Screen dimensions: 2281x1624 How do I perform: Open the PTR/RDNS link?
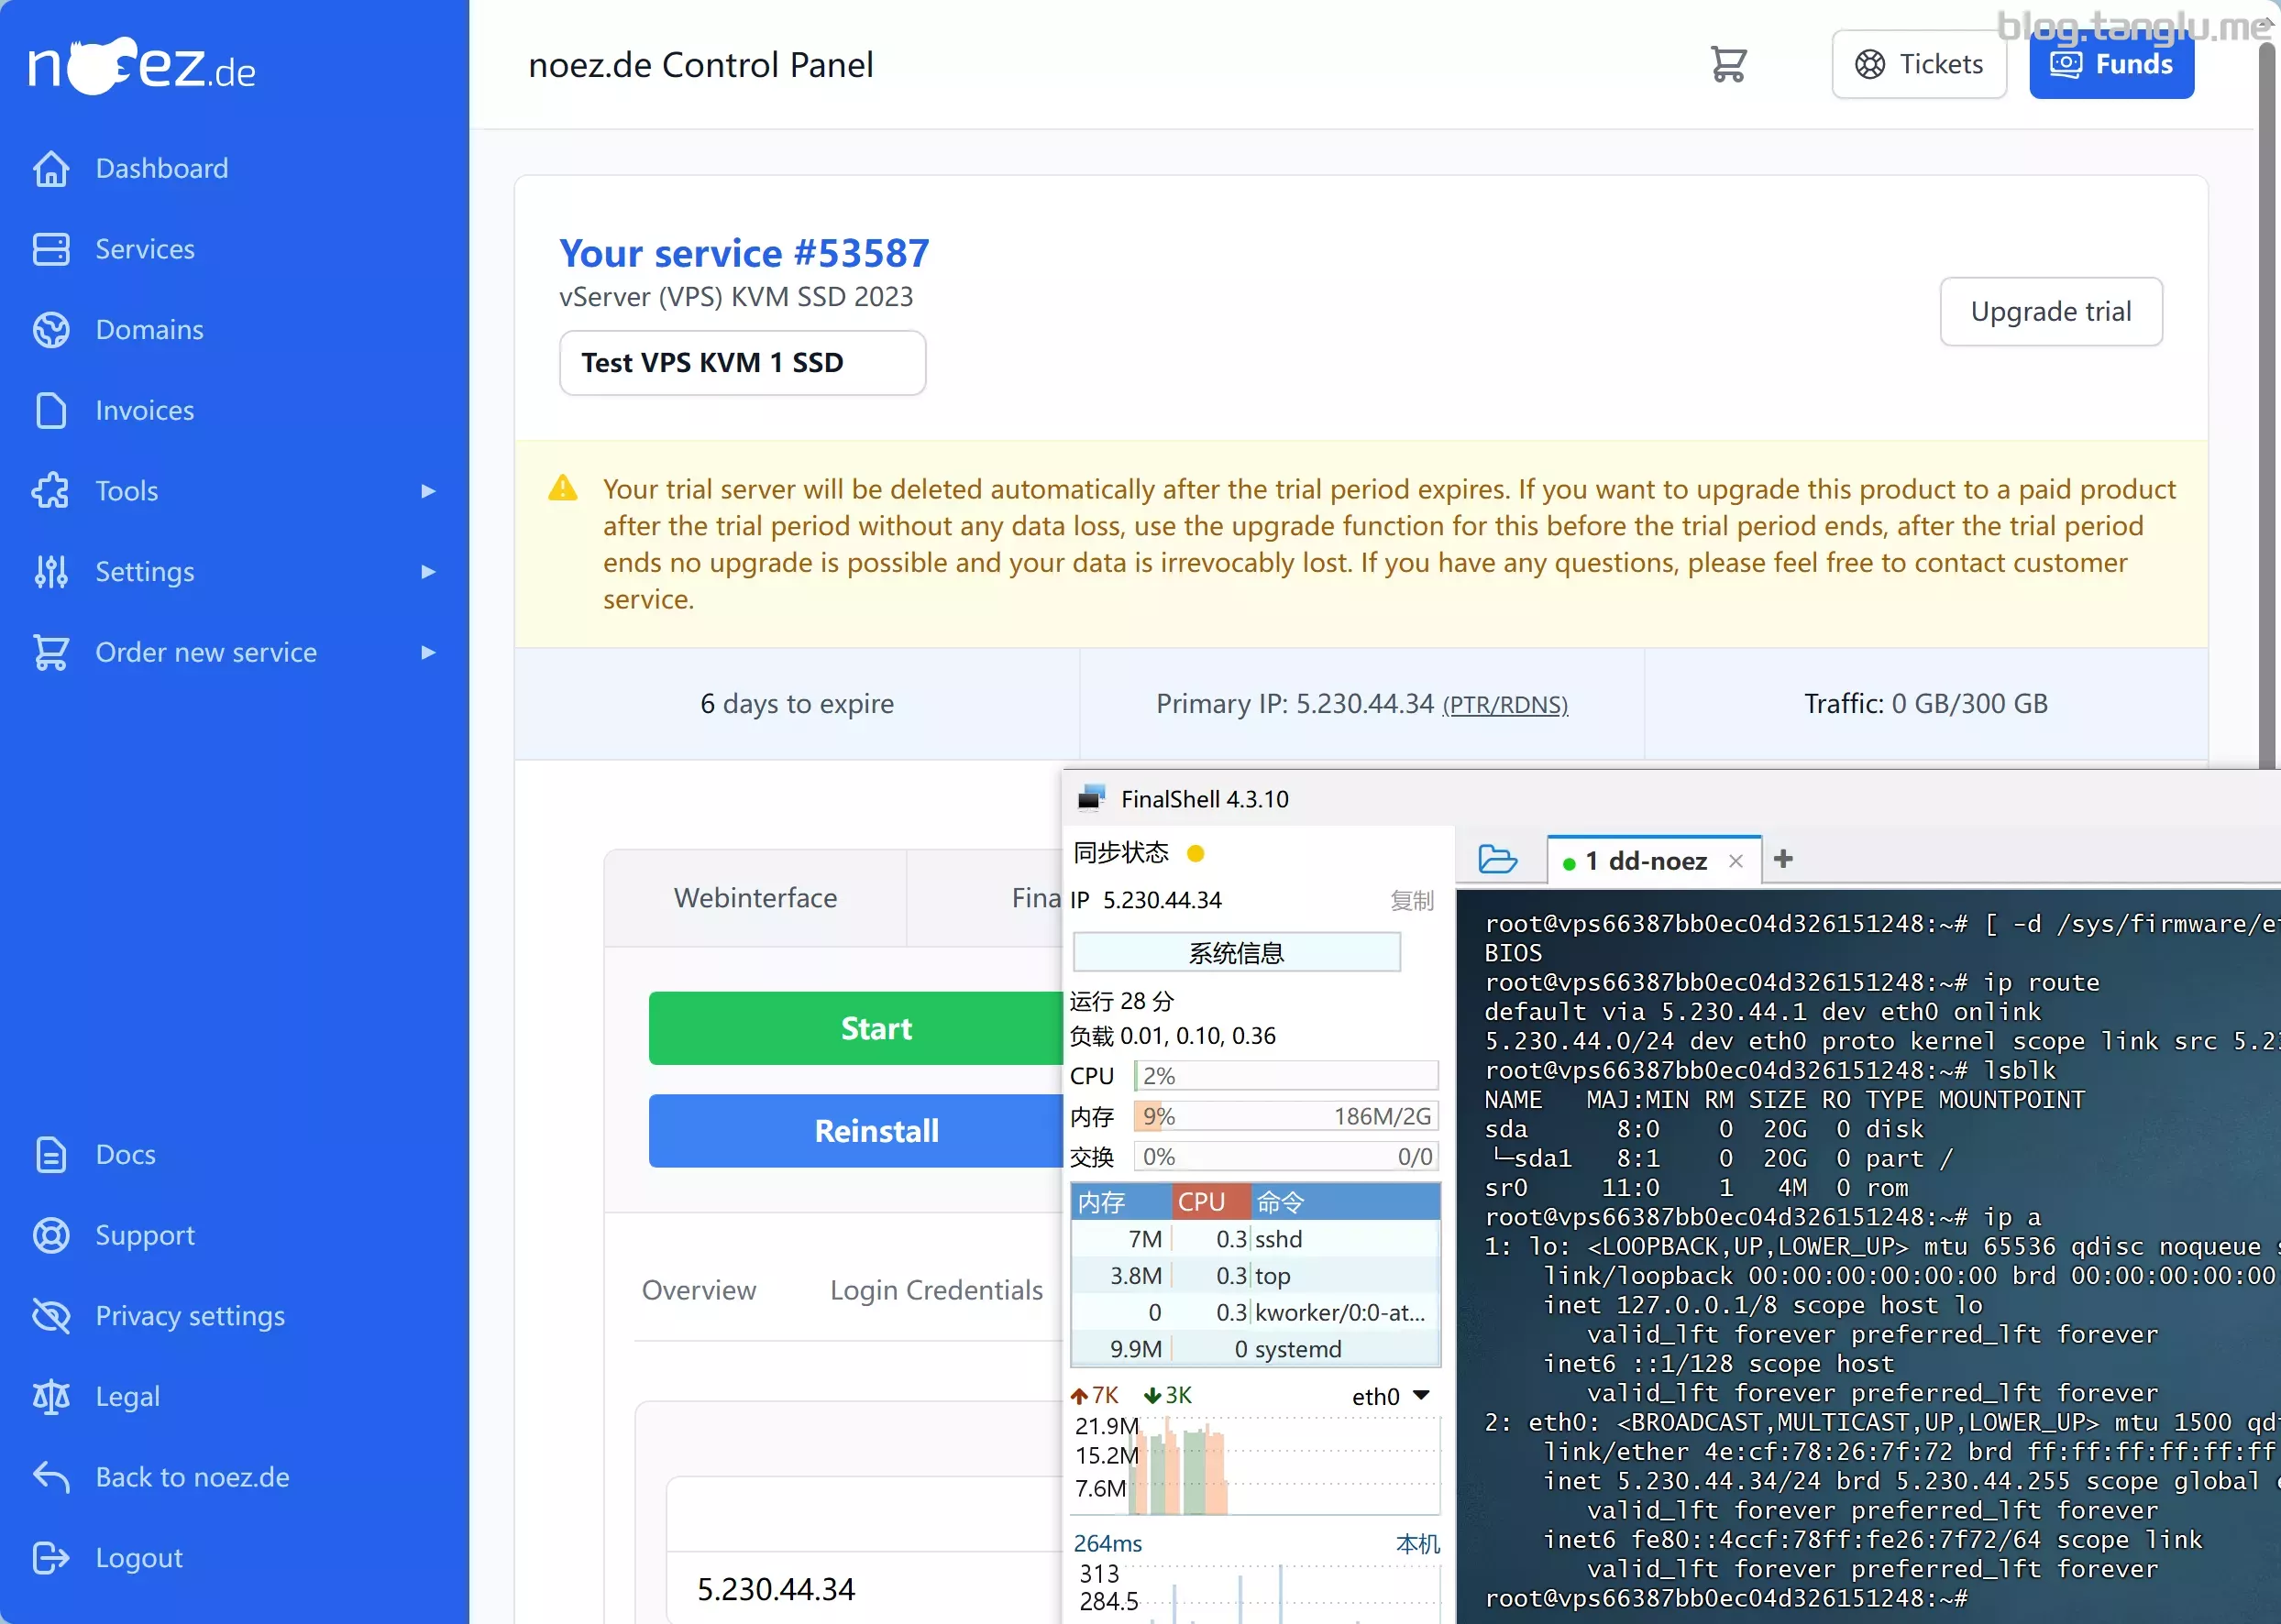pyautogui.click(x=1504, y=705)
